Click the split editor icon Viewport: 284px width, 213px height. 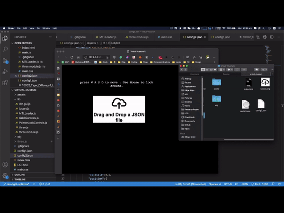coord(270,37)
